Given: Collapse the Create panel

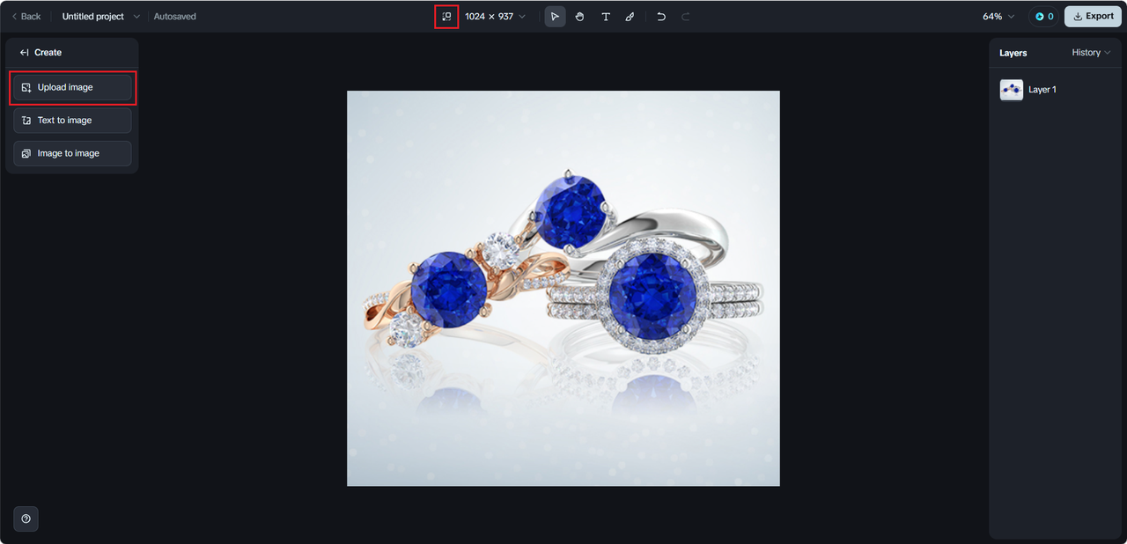Looking at the screenshot, I should [x=25, y=53].
